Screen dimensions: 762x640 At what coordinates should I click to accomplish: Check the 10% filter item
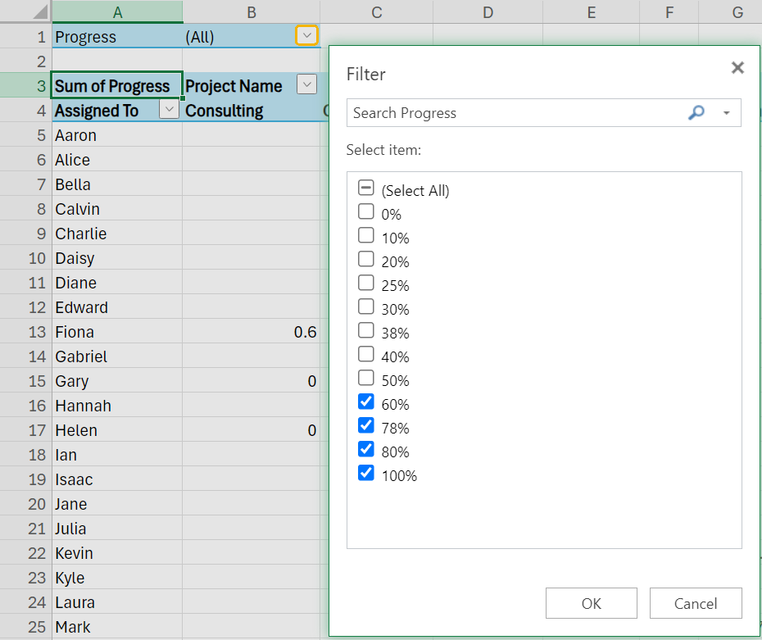(365, 235)
